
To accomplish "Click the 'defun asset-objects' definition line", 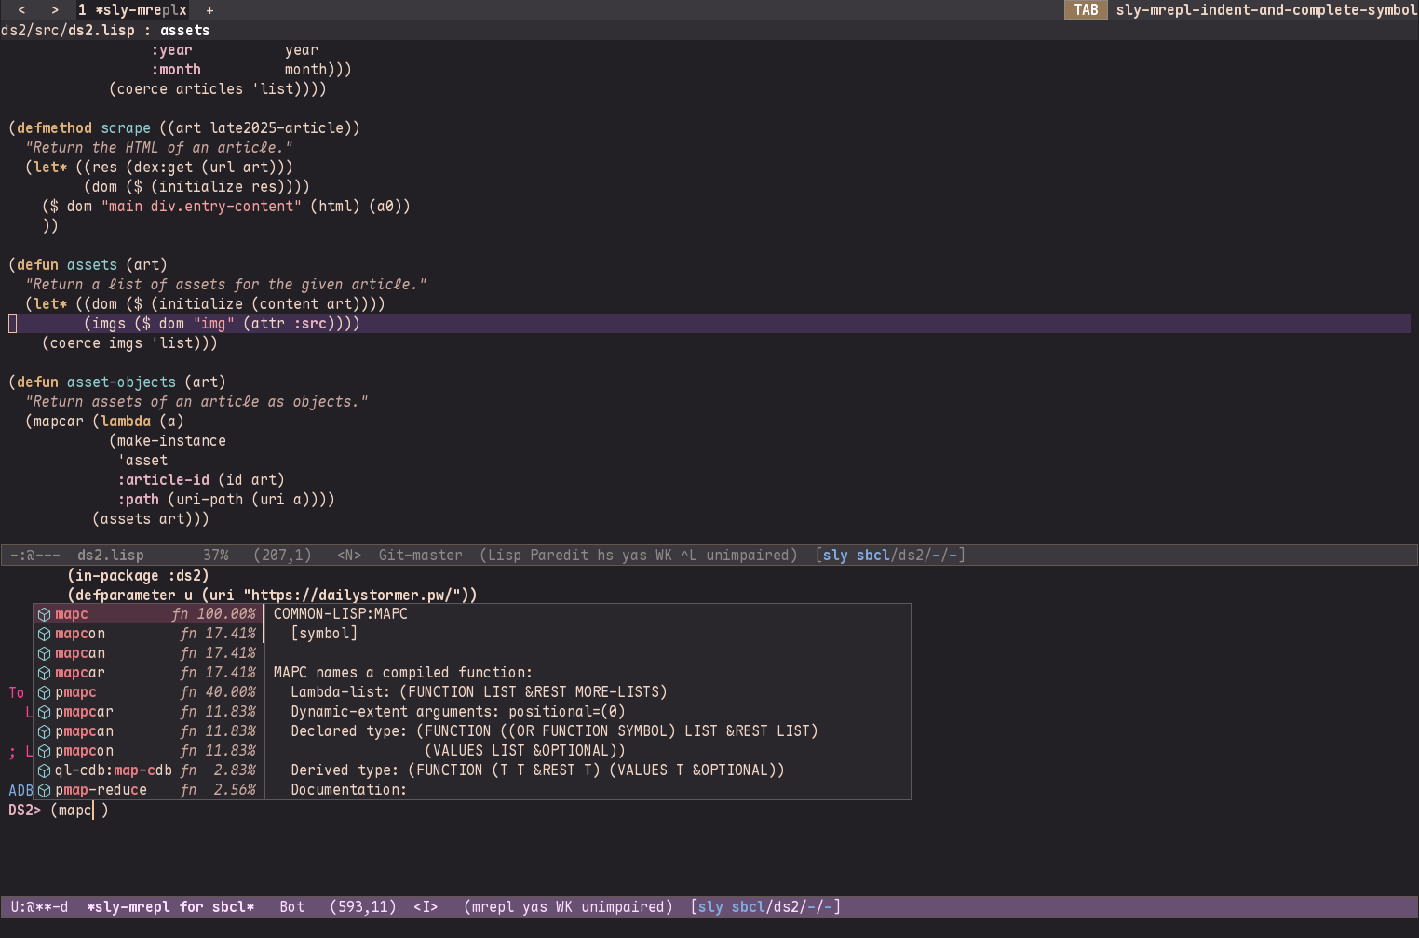I will tap(117, 382).
